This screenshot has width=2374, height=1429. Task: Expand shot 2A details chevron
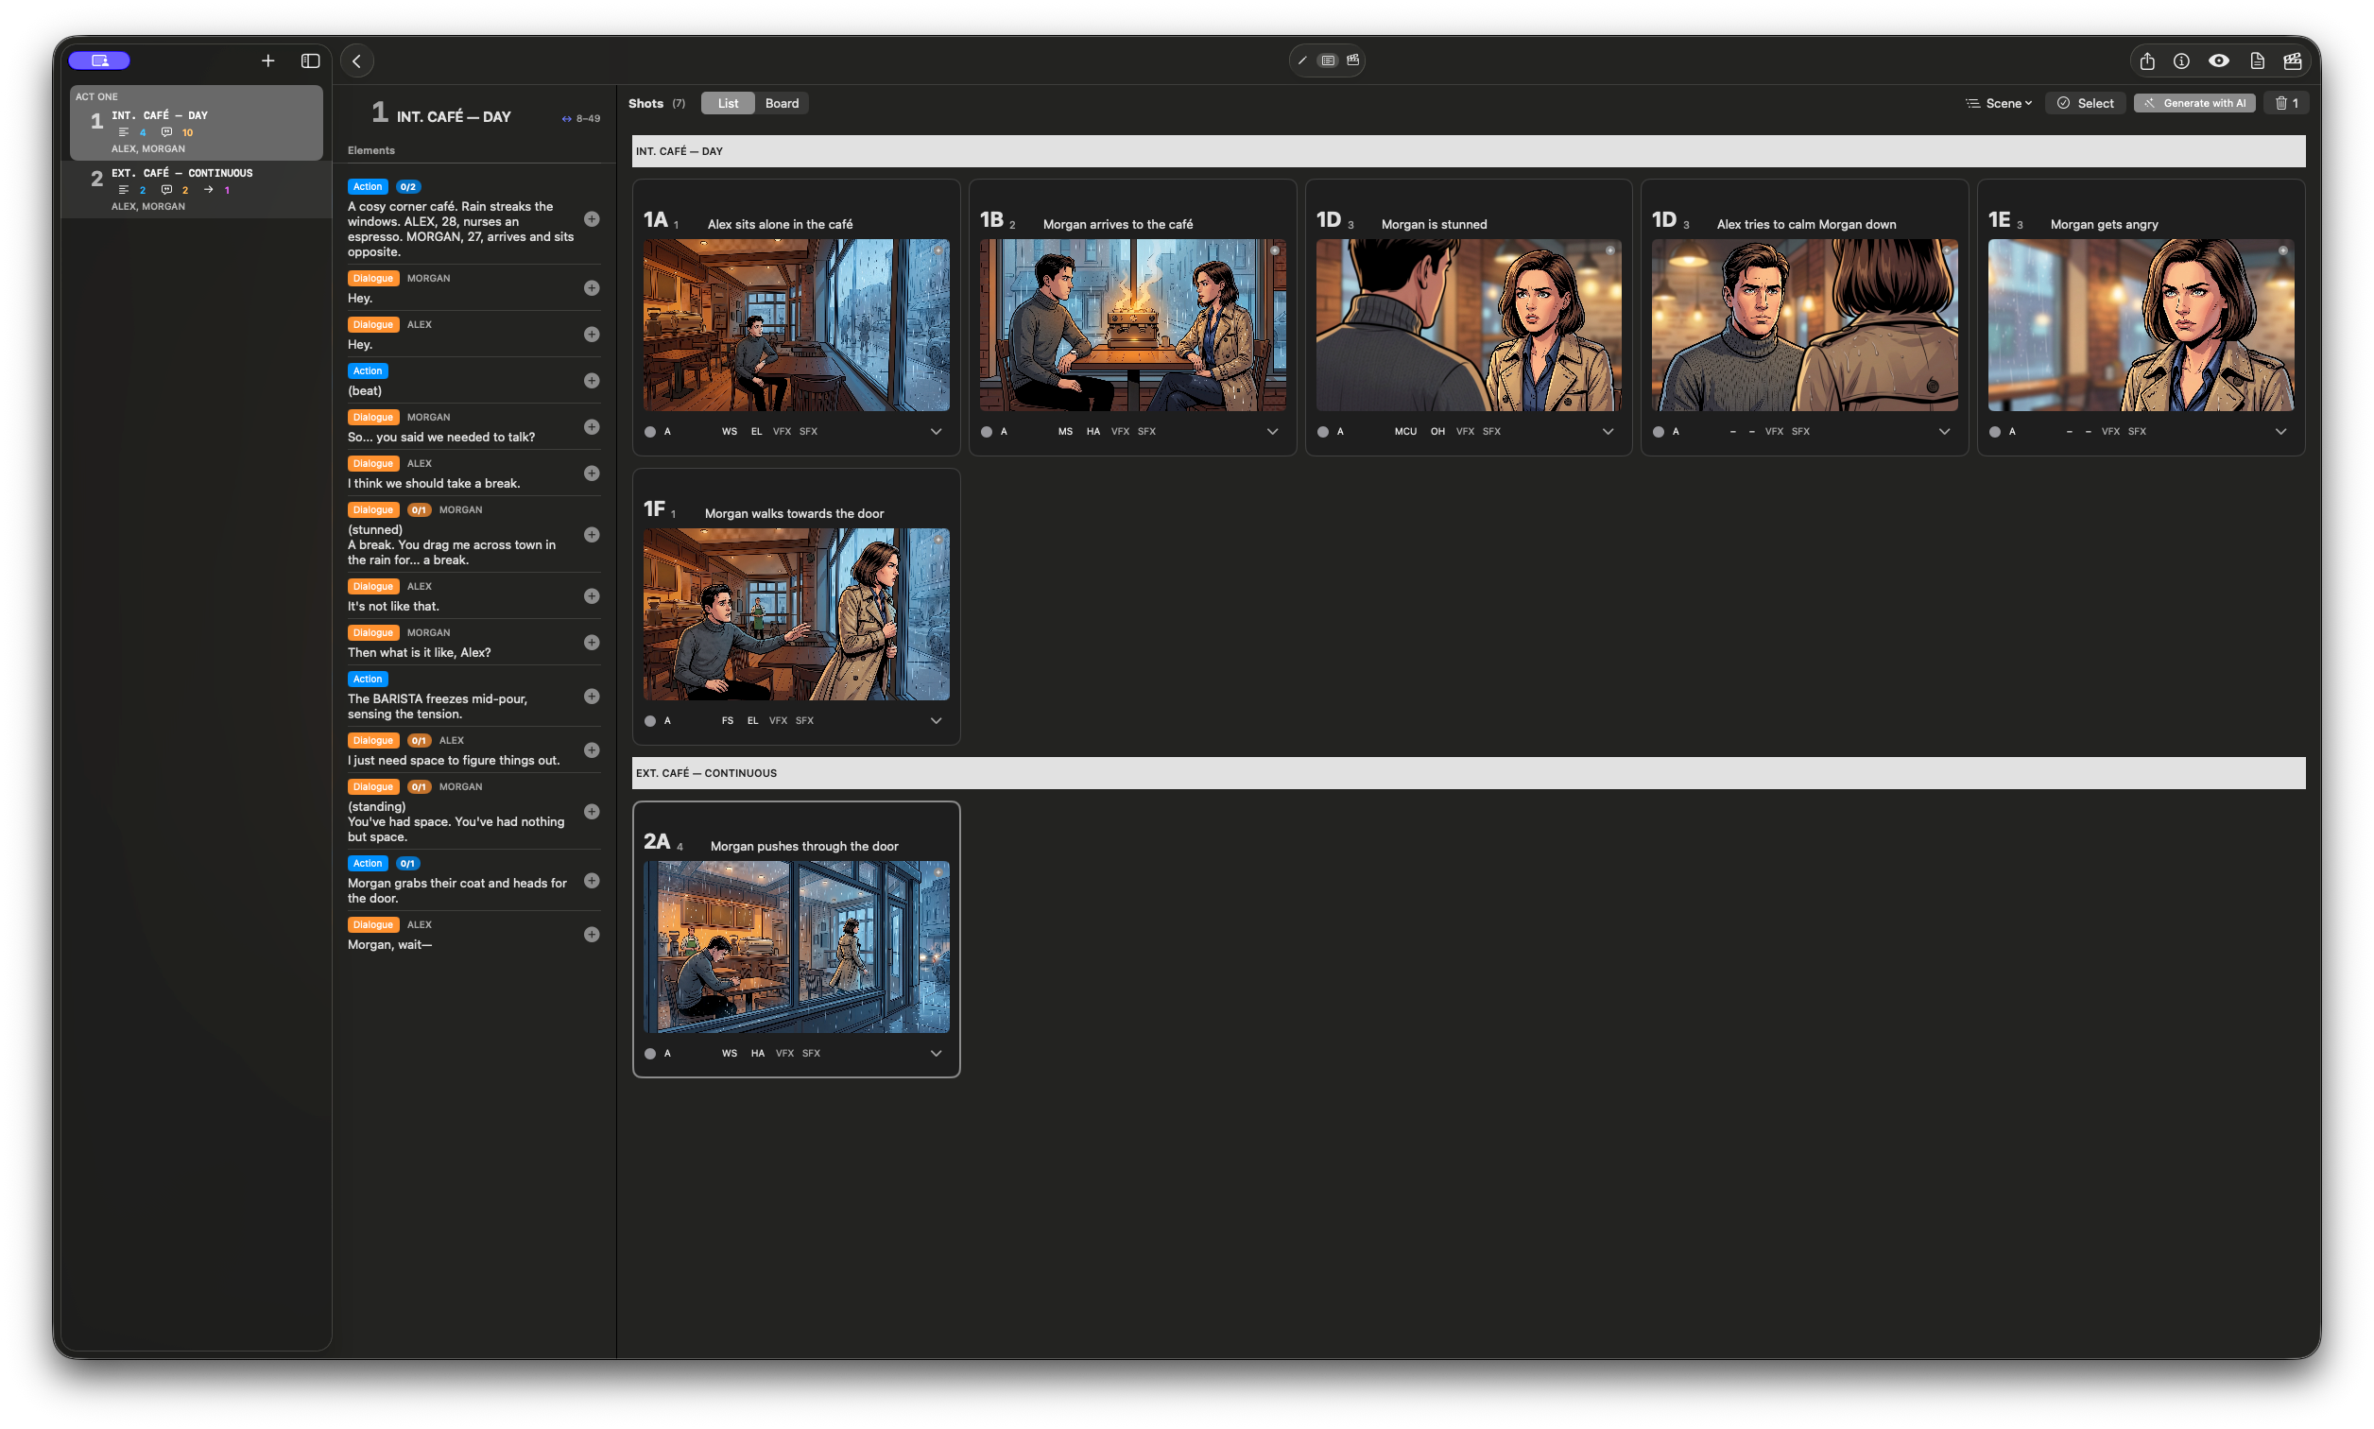pyautogui.click(x=936, y=1054)
